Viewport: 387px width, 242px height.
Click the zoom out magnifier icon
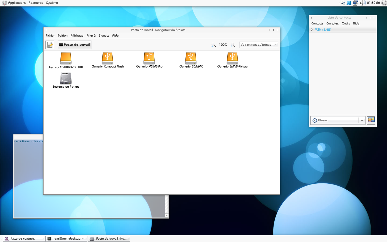coord(213,45)
